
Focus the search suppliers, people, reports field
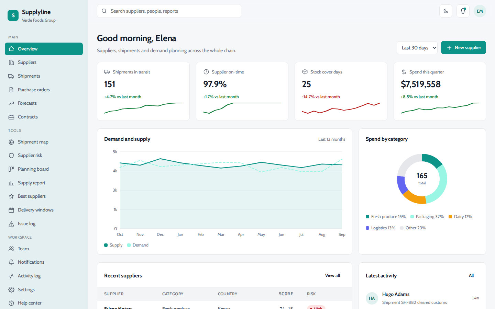coord(169,11)
